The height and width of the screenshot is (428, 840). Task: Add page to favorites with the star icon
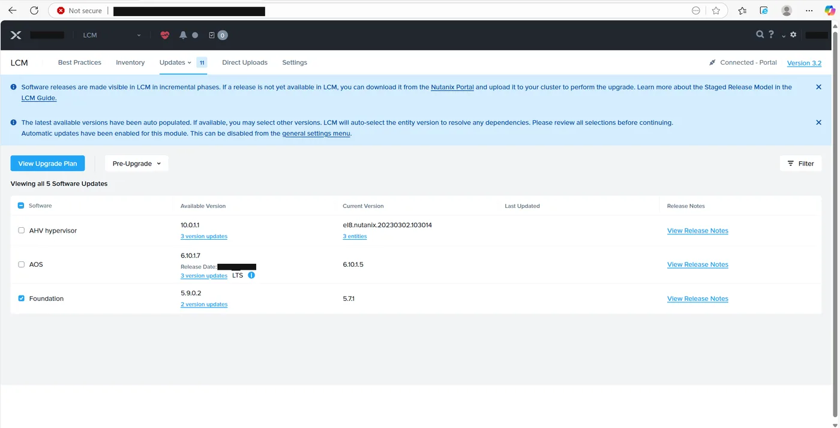[716, 10]
